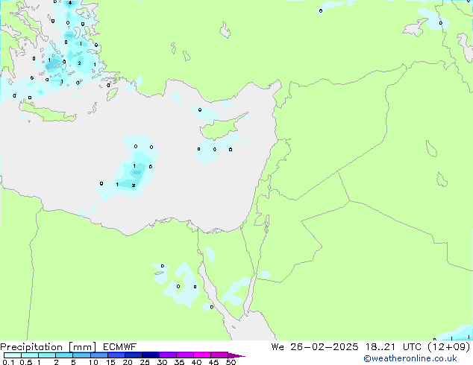The height and width of the screenshot is (365, 473).
Task: Click legend tick label "30"
Action: click(x=162, y=362)
